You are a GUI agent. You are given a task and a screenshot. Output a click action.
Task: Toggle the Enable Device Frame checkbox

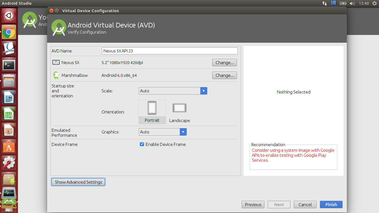coord(142,144)
